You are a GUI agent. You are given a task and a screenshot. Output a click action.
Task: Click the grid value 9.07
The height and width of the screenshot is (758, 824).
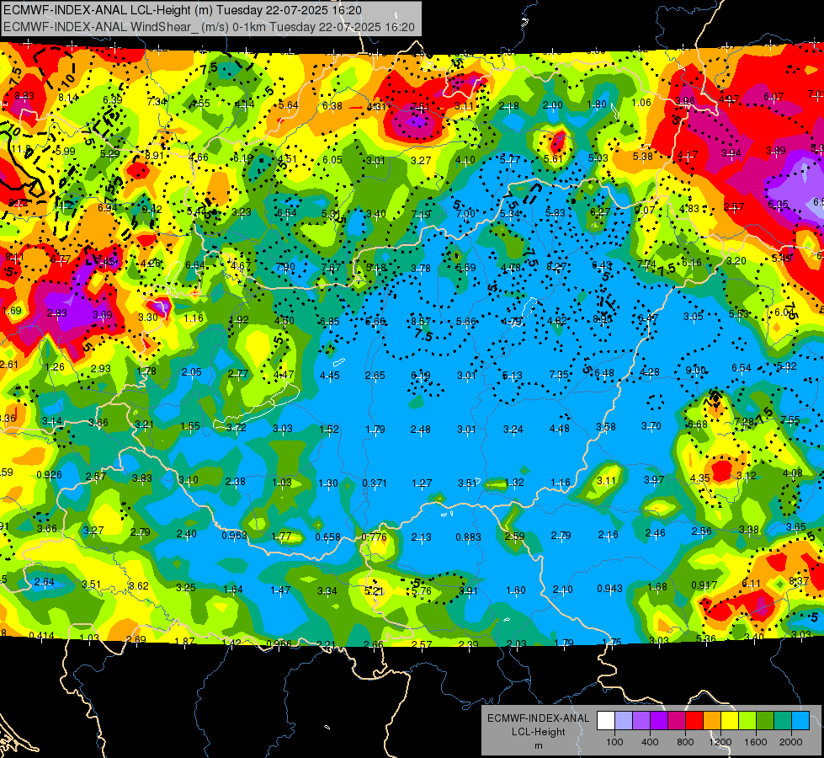pos(644,210)
